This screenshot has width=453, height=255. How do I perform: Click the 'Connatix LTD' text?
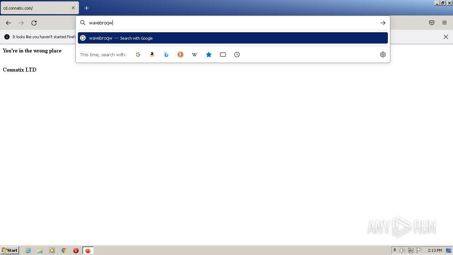coord(19,70)
